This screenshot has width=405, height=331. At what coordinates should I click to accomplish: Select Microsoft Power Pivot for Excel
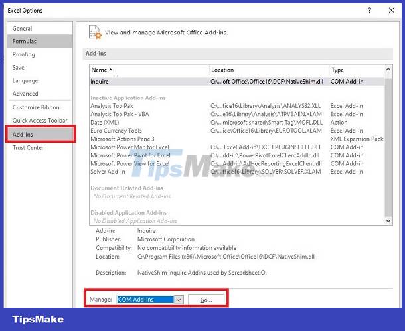tap(237, 155)
